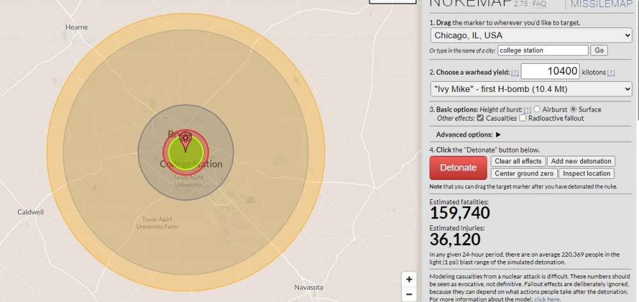Uncheck the Casualties checkbox
This screenshot has height=302, width=639.
[x=481, y=118]
